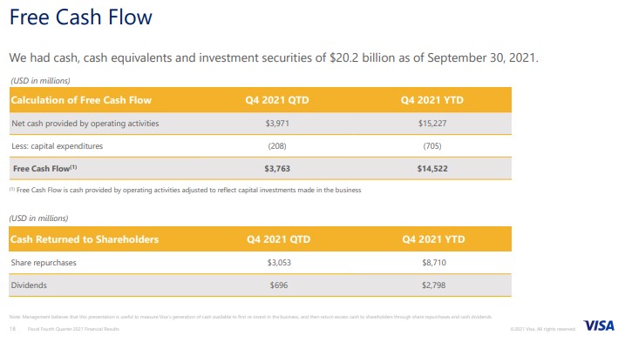The image size is (625, 342).
Task: Click the Net cash provided by operating activities row
Action: (261, 124)
